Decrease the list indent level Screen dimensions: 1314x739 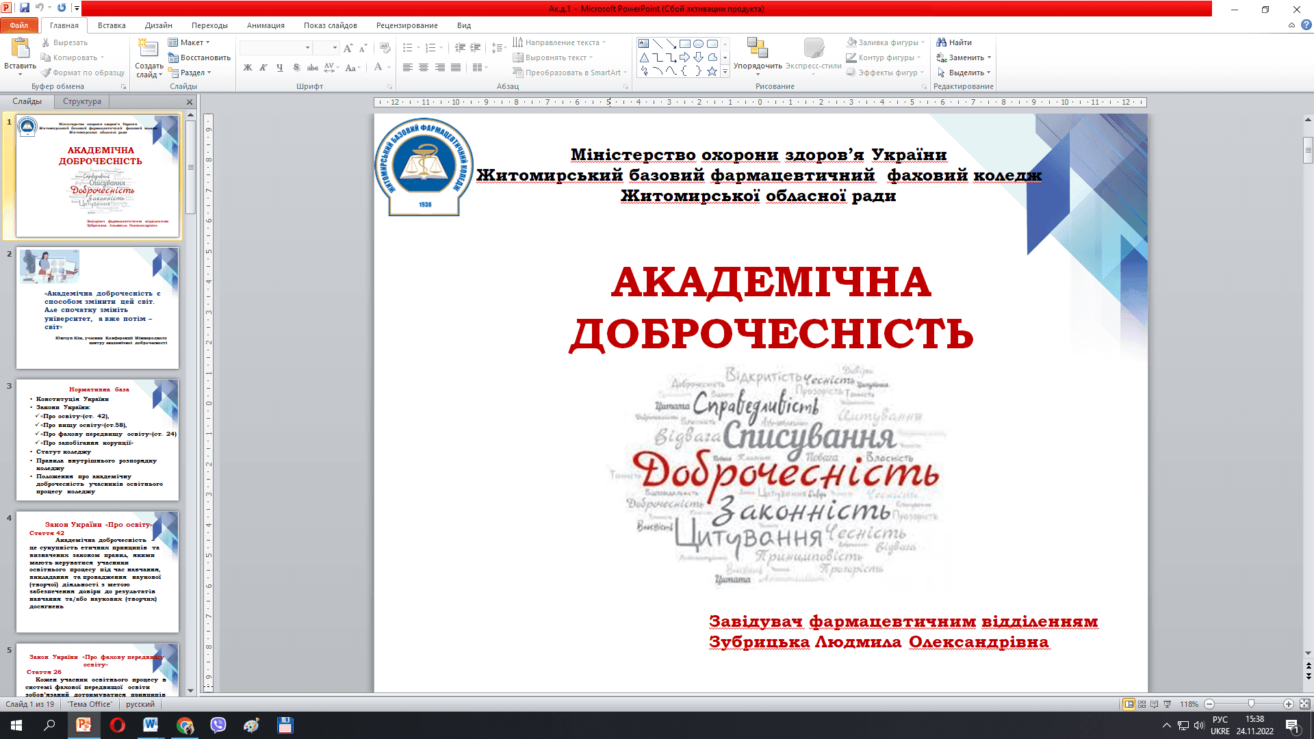pos(460,48)
